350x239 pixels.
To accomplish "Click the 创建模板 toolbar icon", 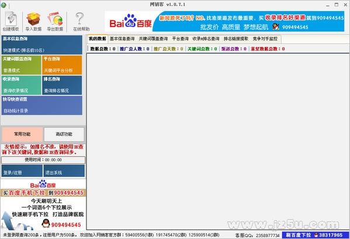I will [x=11, y=21].
